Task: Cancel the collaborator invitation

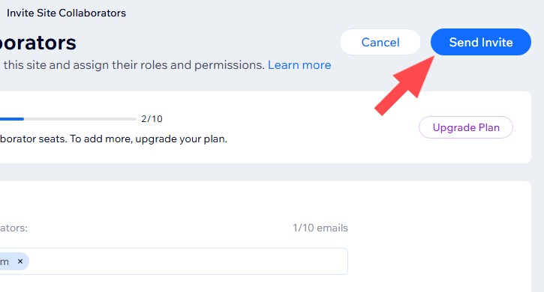Action: 380,42
